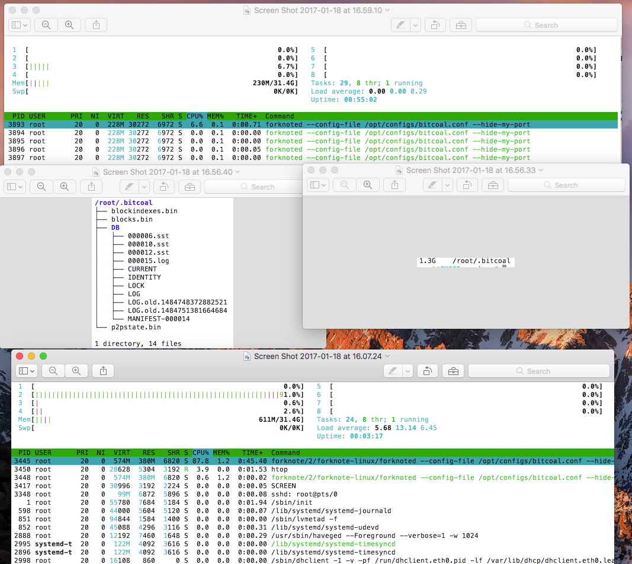Click the '1 directory, 14 files' summary
This screenshot has width=632, height=564.
138,344
